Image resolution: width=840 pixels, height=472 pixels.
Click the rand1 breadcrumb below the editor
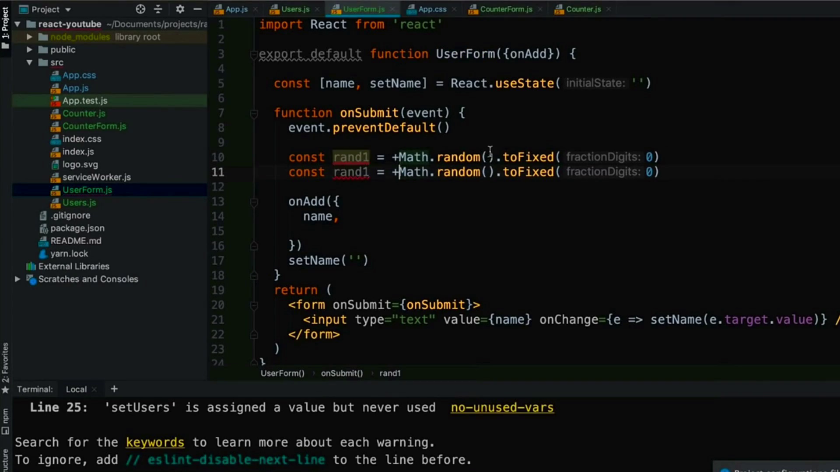(390, 373)
